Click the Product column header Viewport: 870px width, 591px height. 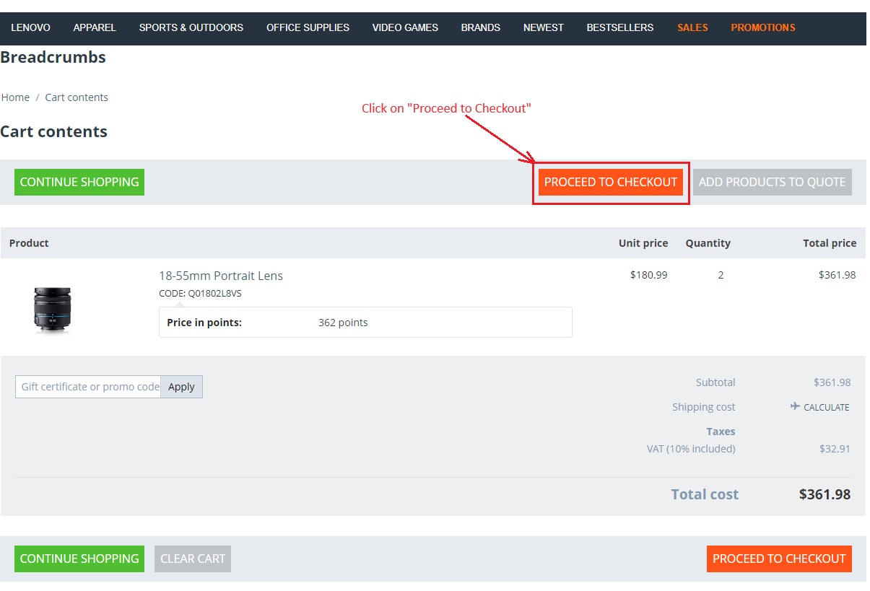[29, 243]
